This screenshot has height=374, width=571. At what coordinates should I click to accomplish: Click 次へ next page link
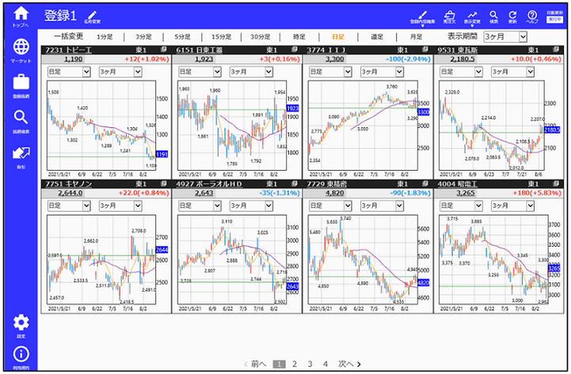[349, 364]
